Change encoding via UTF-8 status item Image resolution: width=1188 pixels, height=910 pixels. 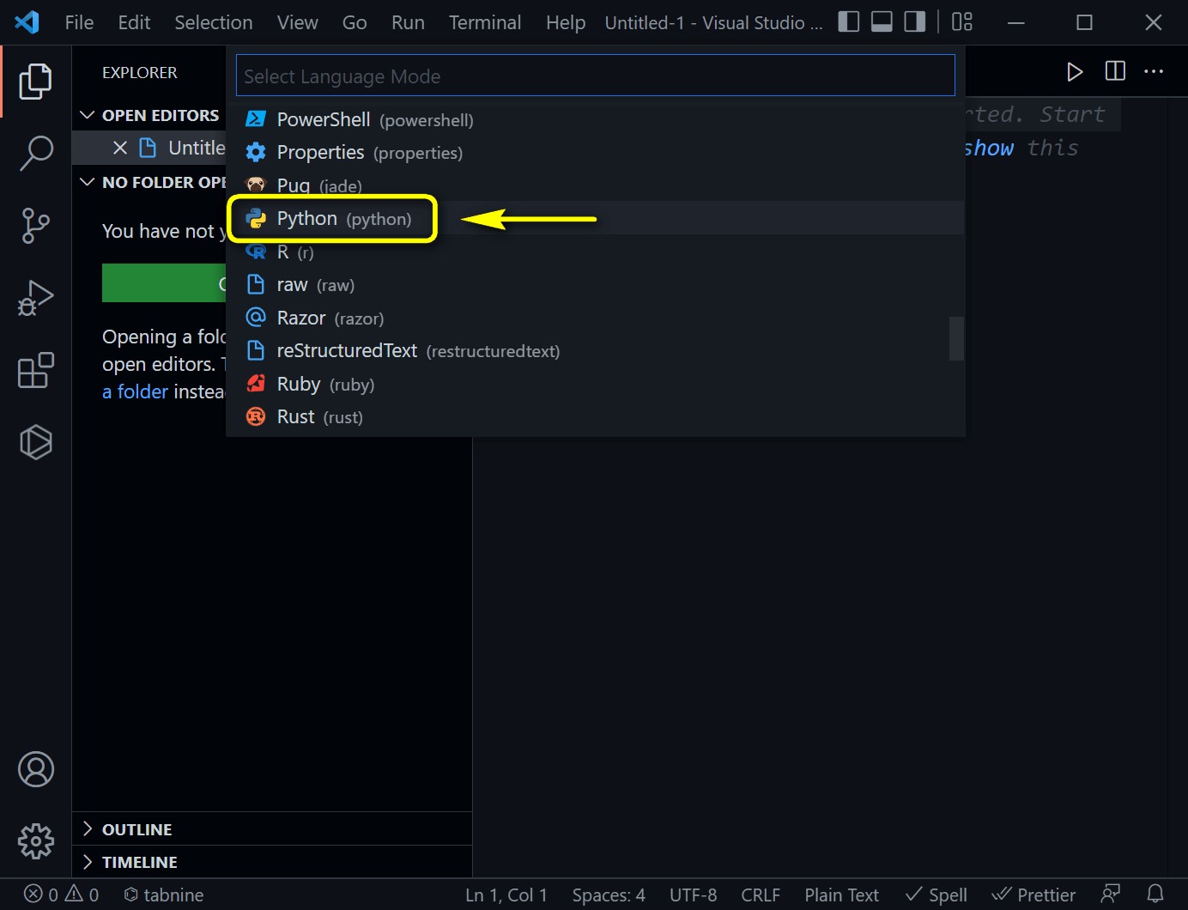pyautogui.click(x=693, y=895)
